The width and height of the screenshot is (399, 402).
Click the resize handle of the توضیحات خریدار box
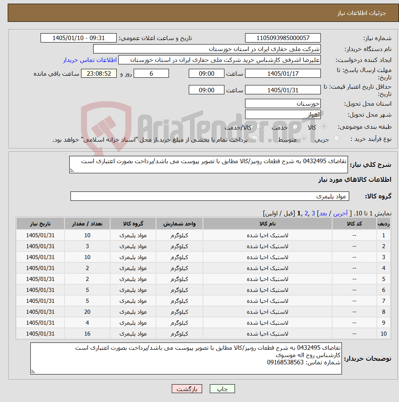pos(33,372)
